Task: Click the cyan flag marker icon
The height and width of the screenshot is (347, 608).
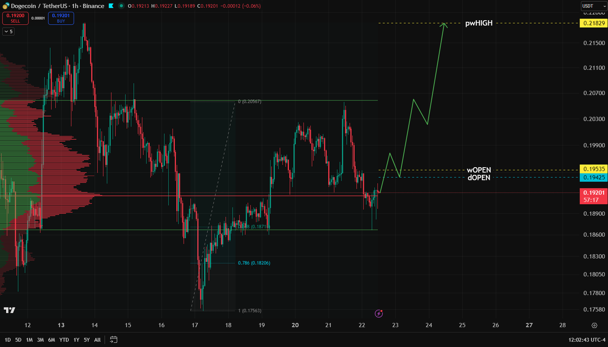Action: tap(111, 6)
